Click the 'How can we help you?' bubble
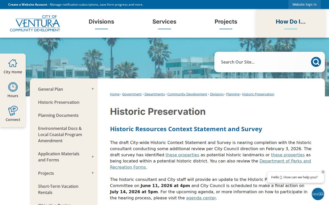Viewport: 329px width, 205px height. coord(296,177)
